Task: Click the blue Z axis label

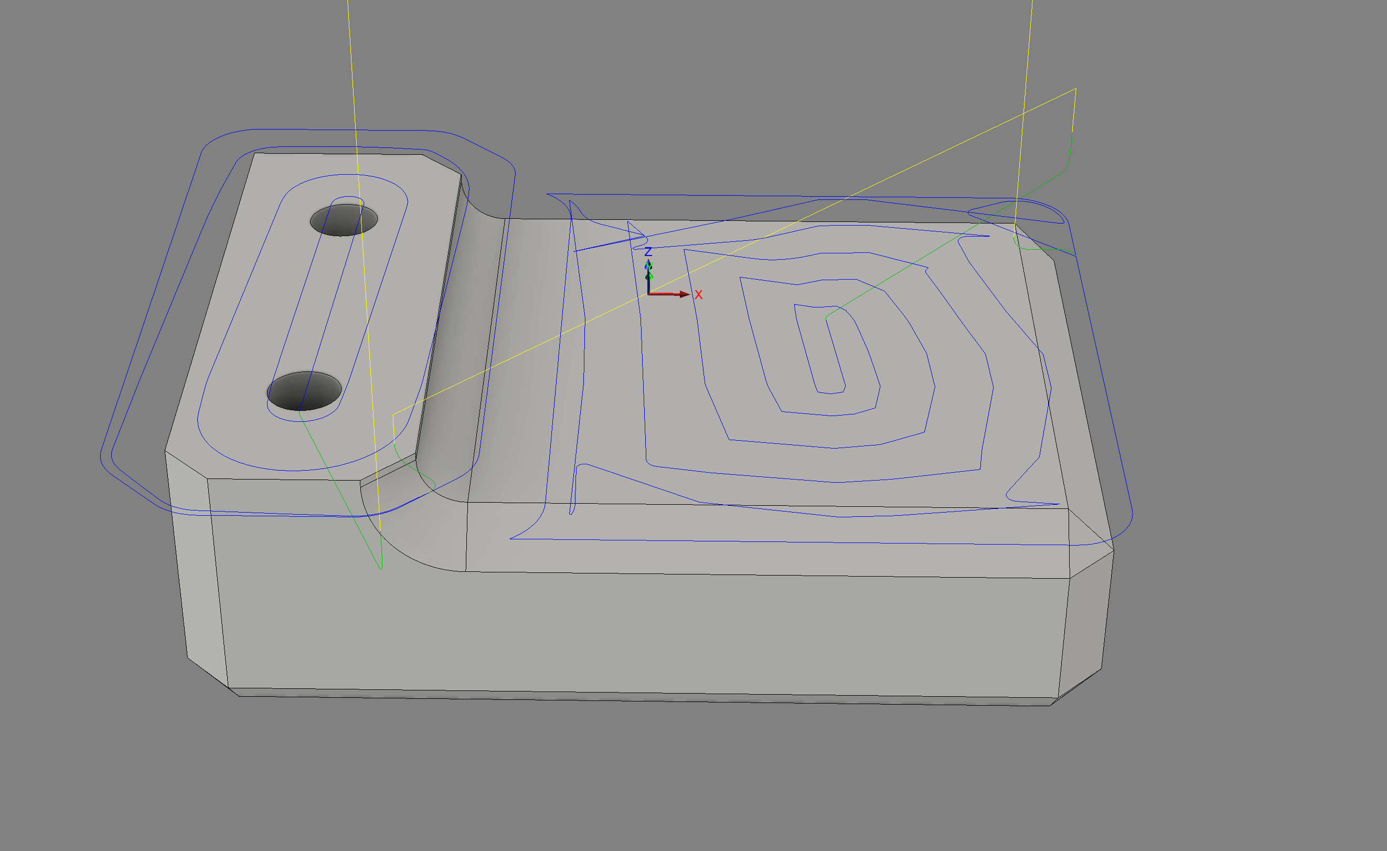Action: (x=648, y=252)
